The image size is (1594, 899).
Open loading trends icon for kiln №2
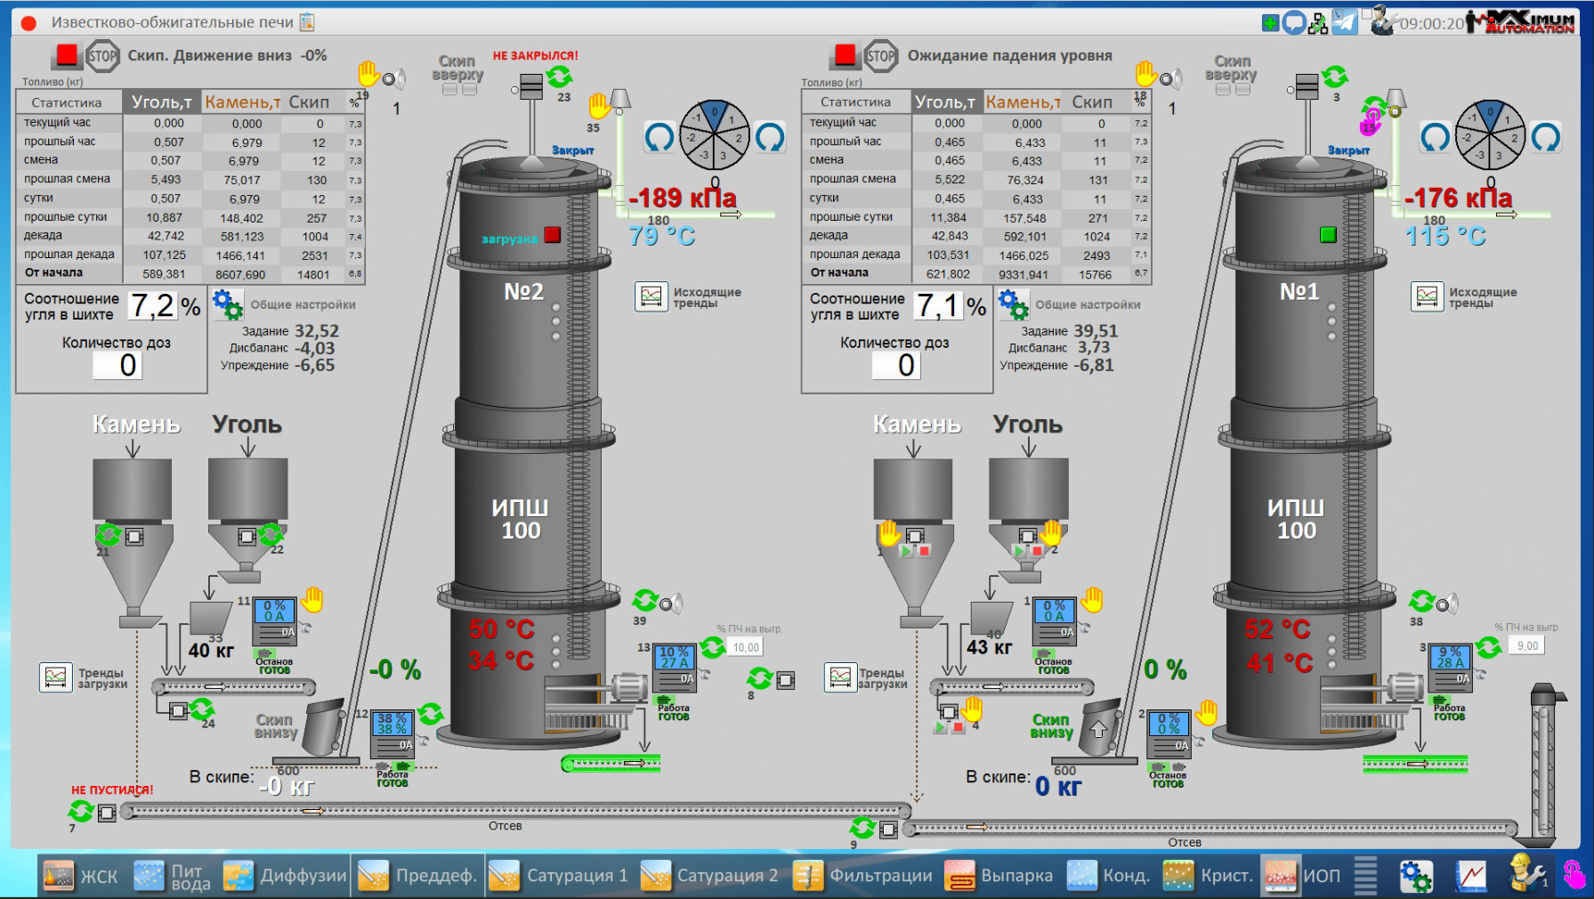pyautogui.click(x=55, y=677)
